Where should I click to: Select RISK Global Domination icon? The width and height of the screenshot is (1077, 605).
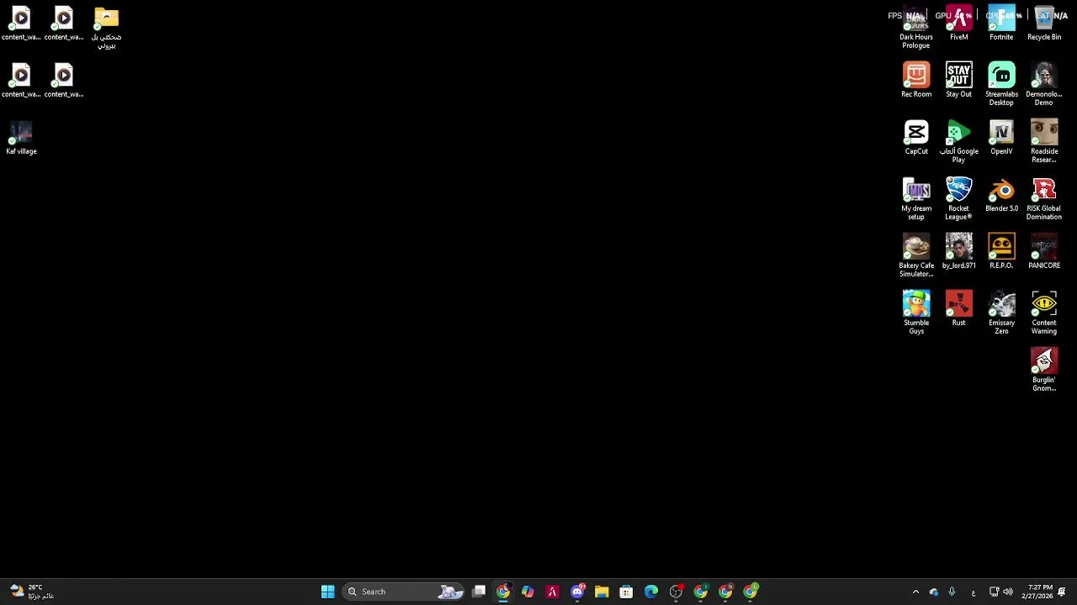(1044, 198)
